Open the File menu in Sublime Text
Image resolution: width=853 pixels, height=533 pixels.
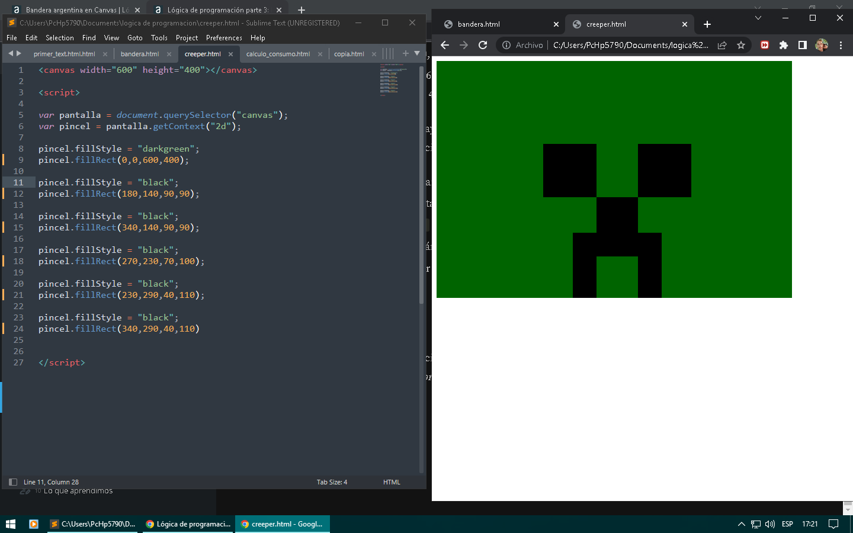click(x=12, y=38)
